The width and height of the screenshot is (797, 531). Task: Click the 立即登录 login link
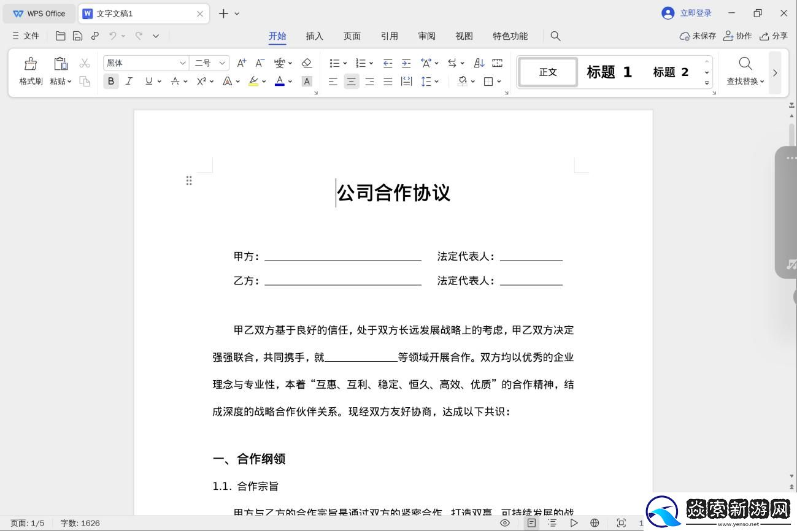pos(696,13)
